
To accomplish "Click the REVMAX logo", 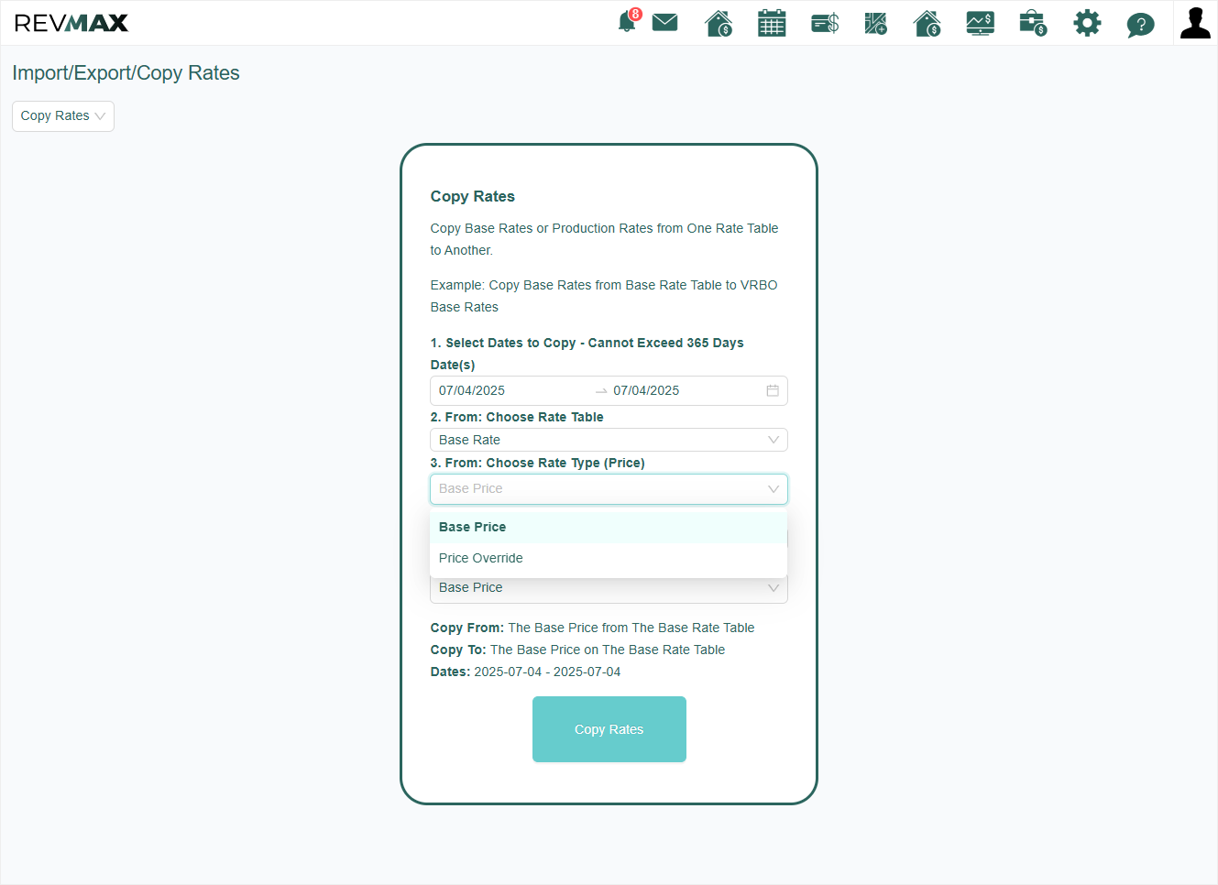I will [71, 23].
